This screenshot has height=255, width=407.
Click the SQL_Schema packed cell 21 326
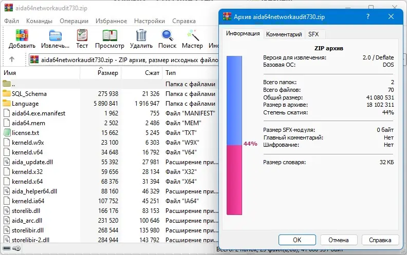151,93
